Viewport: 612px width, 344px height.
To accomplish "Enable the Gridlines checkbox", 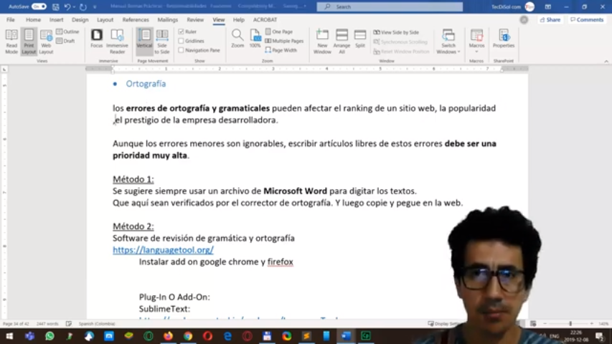I will 181,41.
